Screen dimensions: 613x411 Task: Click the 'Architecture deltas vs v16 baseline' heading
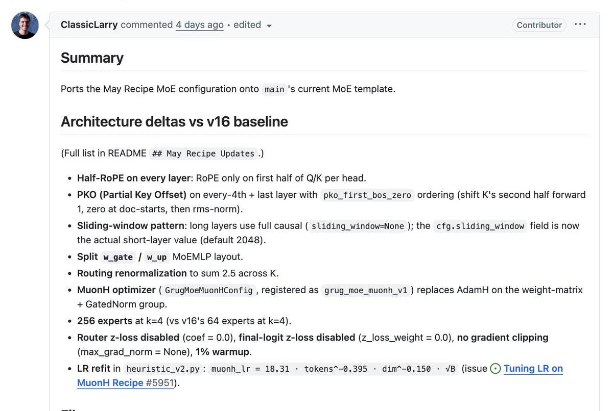[x=174, y=121]
